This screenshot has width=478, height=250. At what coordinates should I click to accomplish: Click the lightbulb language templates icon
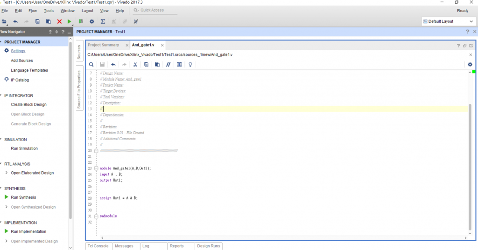point(190,64)
